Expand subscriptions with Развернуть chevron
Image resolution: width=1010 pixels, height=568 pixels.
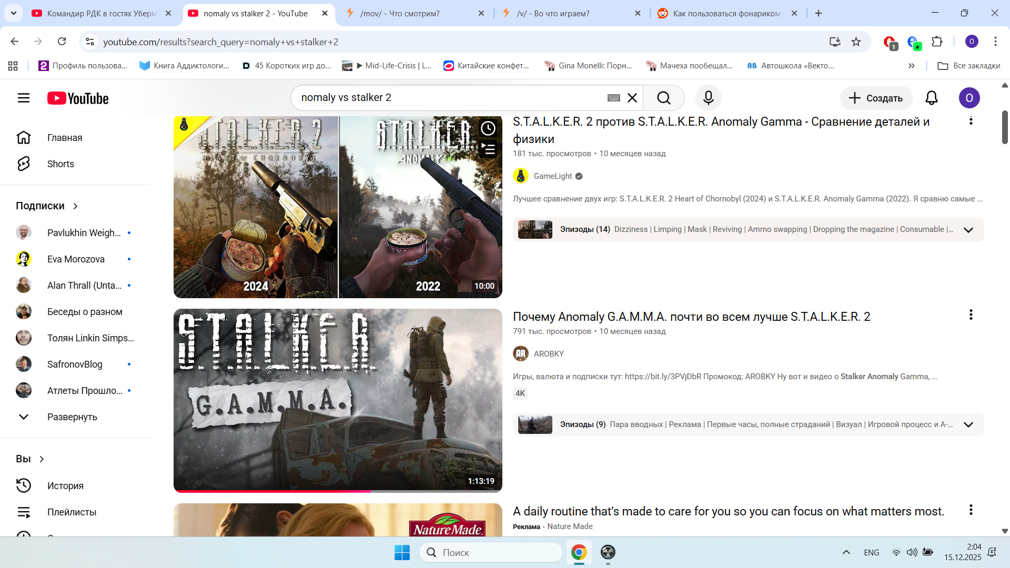[24, 417]
